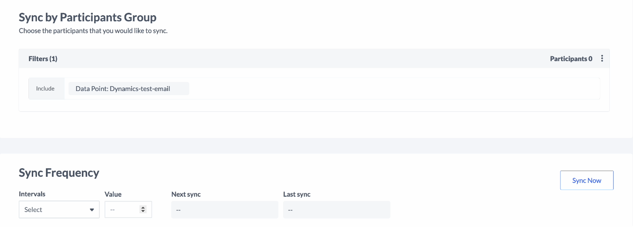Click the Next sync field

(224, 209)
